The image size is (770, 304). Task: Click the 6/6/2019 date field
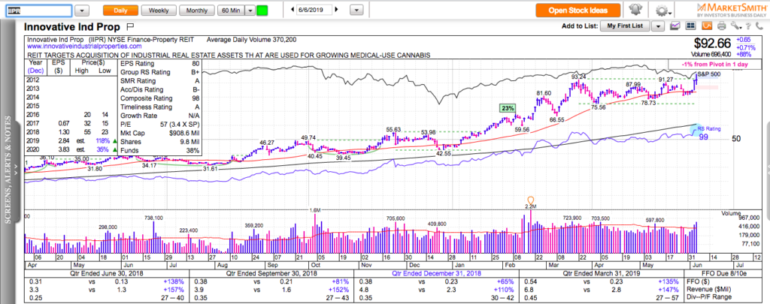point(314,9)
